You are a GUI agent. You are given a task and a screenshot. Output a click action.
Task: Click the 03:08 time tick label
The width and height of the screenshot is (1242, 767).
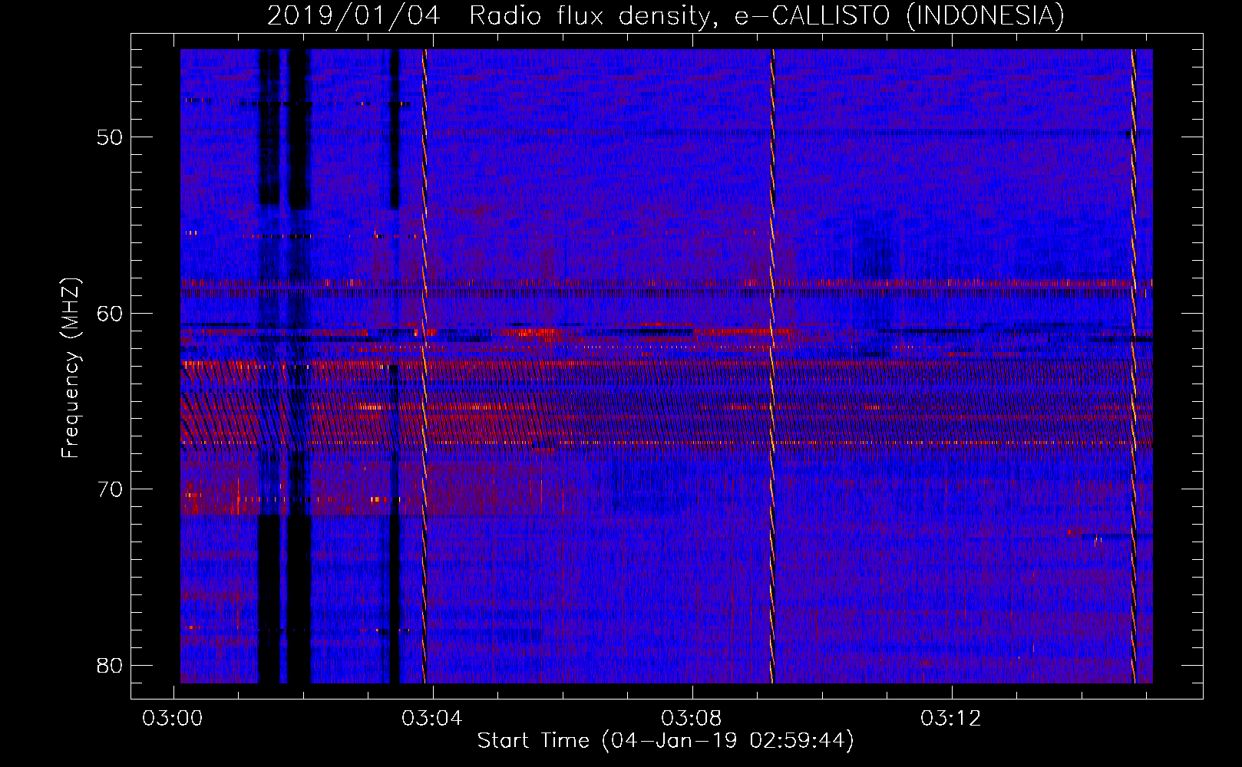coord(692,719)
